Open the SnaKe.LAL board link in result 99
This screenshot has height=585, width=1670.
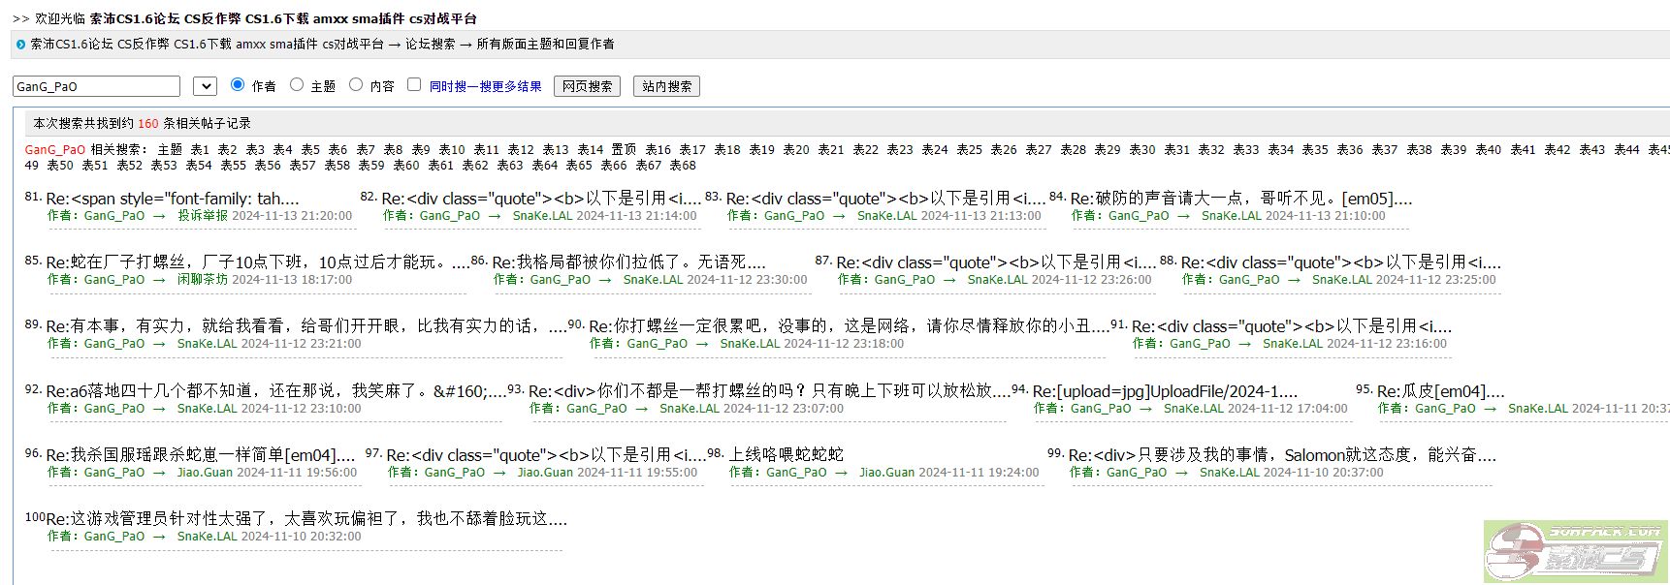pyautogui.click(x=1230, y=473)
